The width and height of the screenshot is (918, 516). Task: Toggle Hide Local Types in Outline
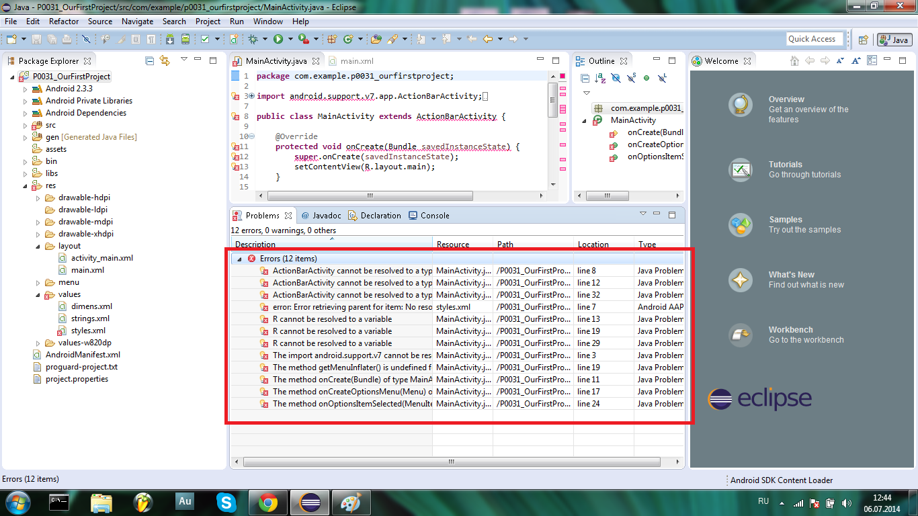(662, 79)
